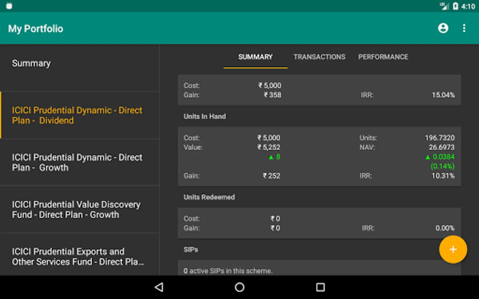
Task: Click the Units In Hand heading
Action: click(x=205, y=116)
